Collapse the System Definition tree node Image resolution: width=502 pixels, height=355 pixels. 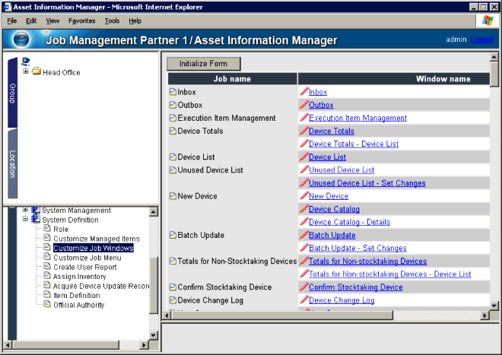[25, 220]
